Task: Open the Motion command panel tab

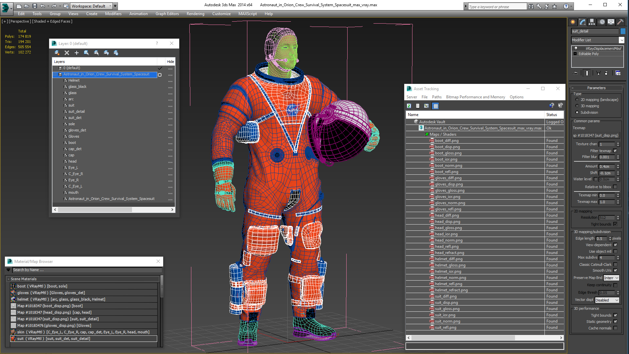Action: coord(602,22)
